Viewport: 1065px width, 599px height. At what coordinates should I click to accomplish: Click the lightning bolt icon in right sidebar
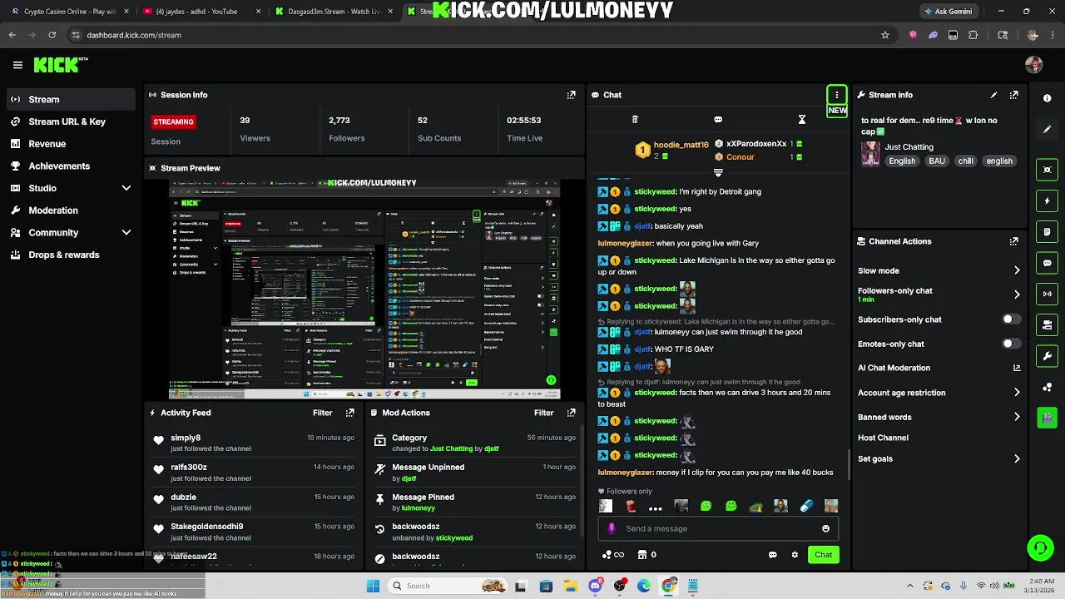click(1047, 200)
